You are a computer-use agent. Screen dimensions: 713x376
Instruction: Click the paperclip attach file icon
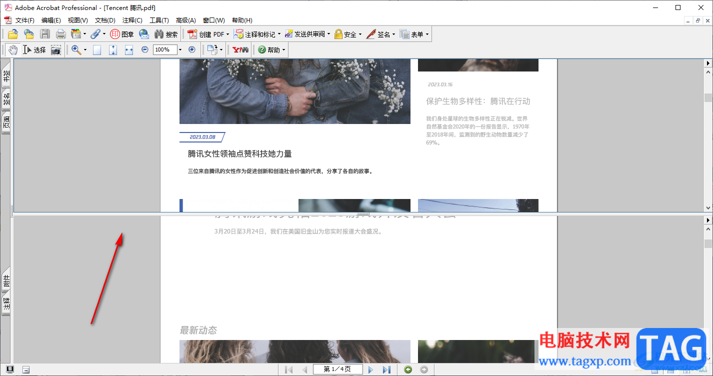tap(95, 34)
